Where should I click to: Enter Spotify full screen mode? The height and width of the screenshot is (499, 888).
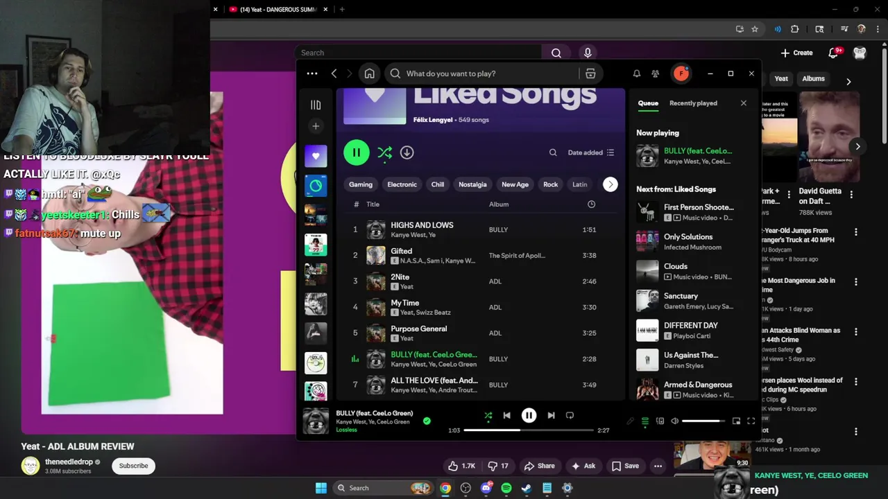751,421
